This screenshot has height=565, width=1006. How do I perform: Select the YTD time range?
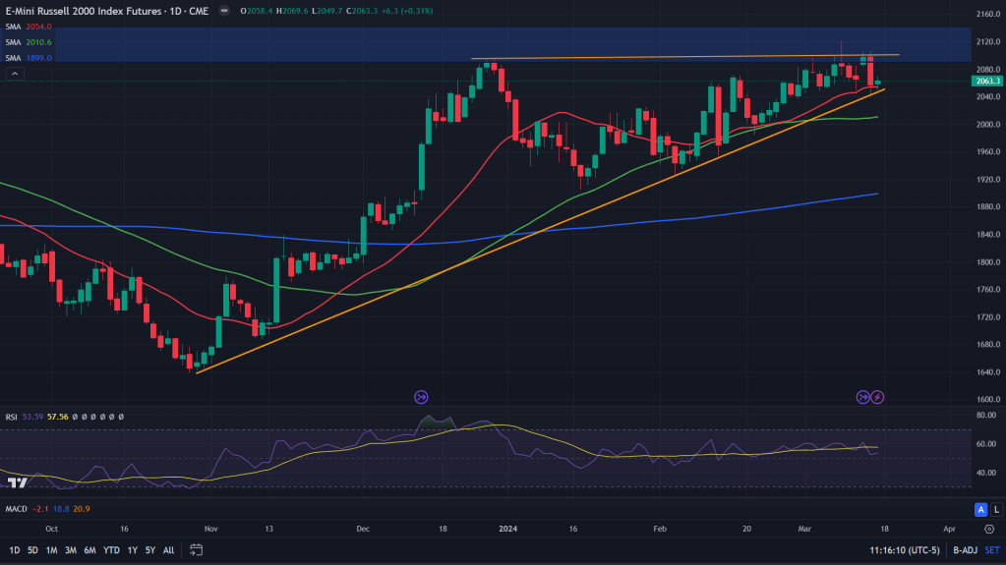click(111, 550)
